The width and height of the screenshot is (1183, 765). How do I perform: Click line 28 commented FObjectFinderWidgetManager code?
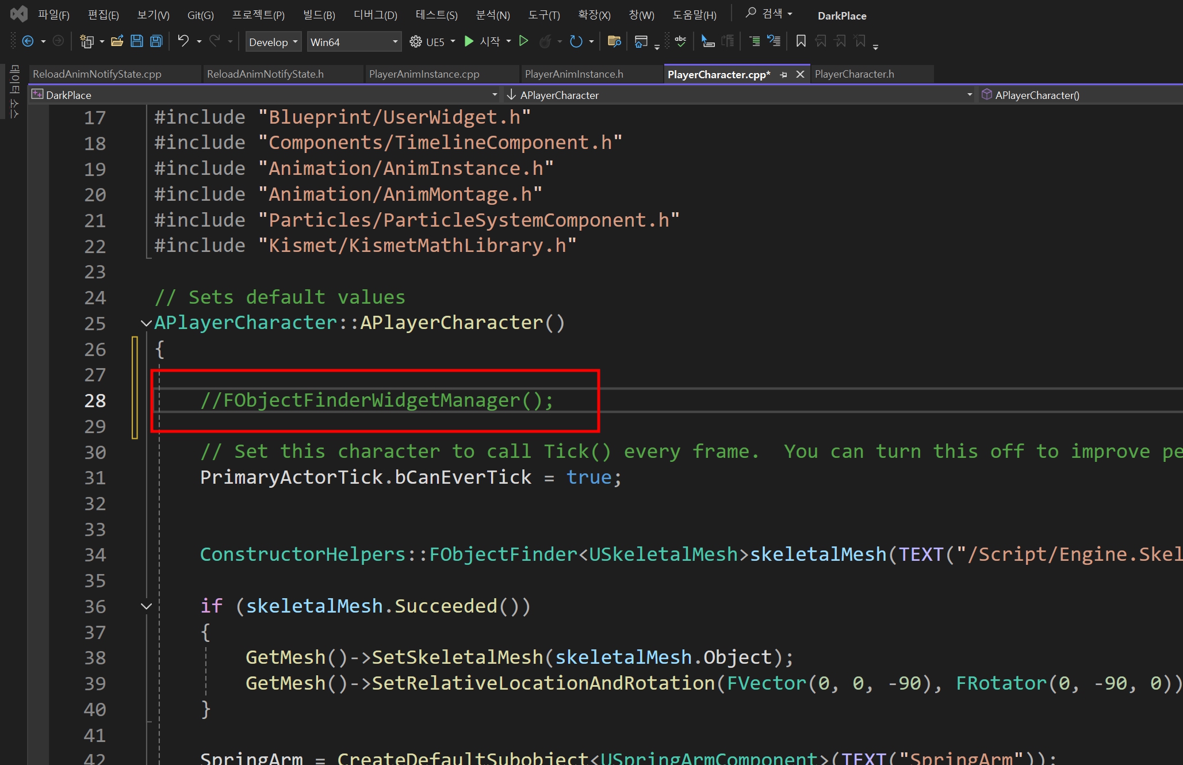coord(377,400)
